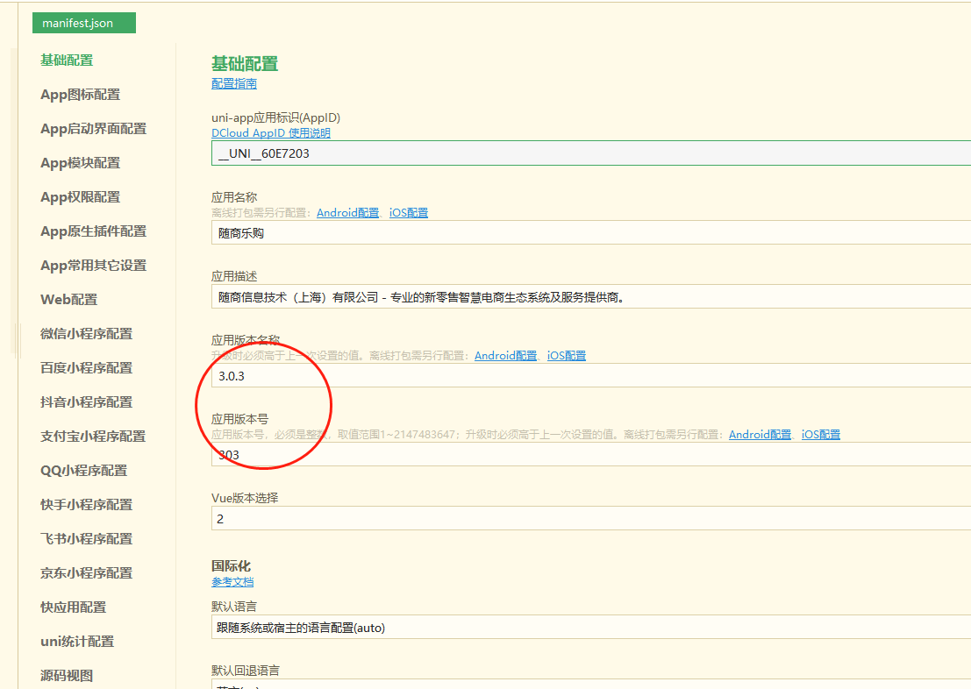This screenshot has height=689, width=971.
Task: Open the 默认语言 dropdown
Action: click(x=588, y=628)
